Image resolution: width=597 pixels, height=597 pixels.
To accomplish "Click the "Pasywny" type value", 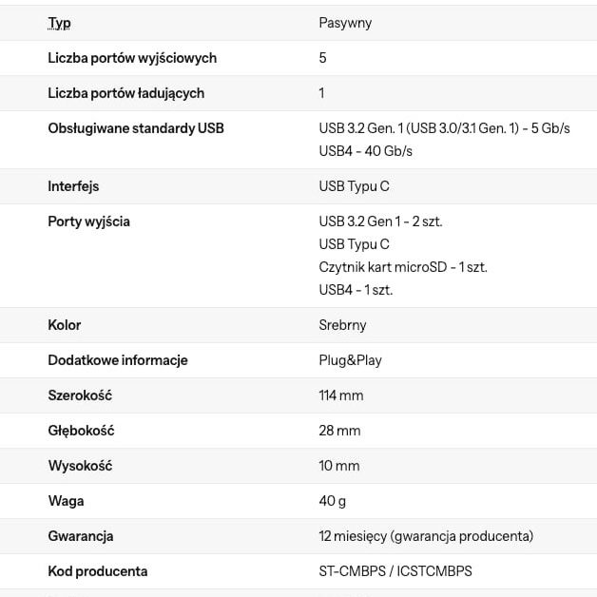I will coord(345,23).
